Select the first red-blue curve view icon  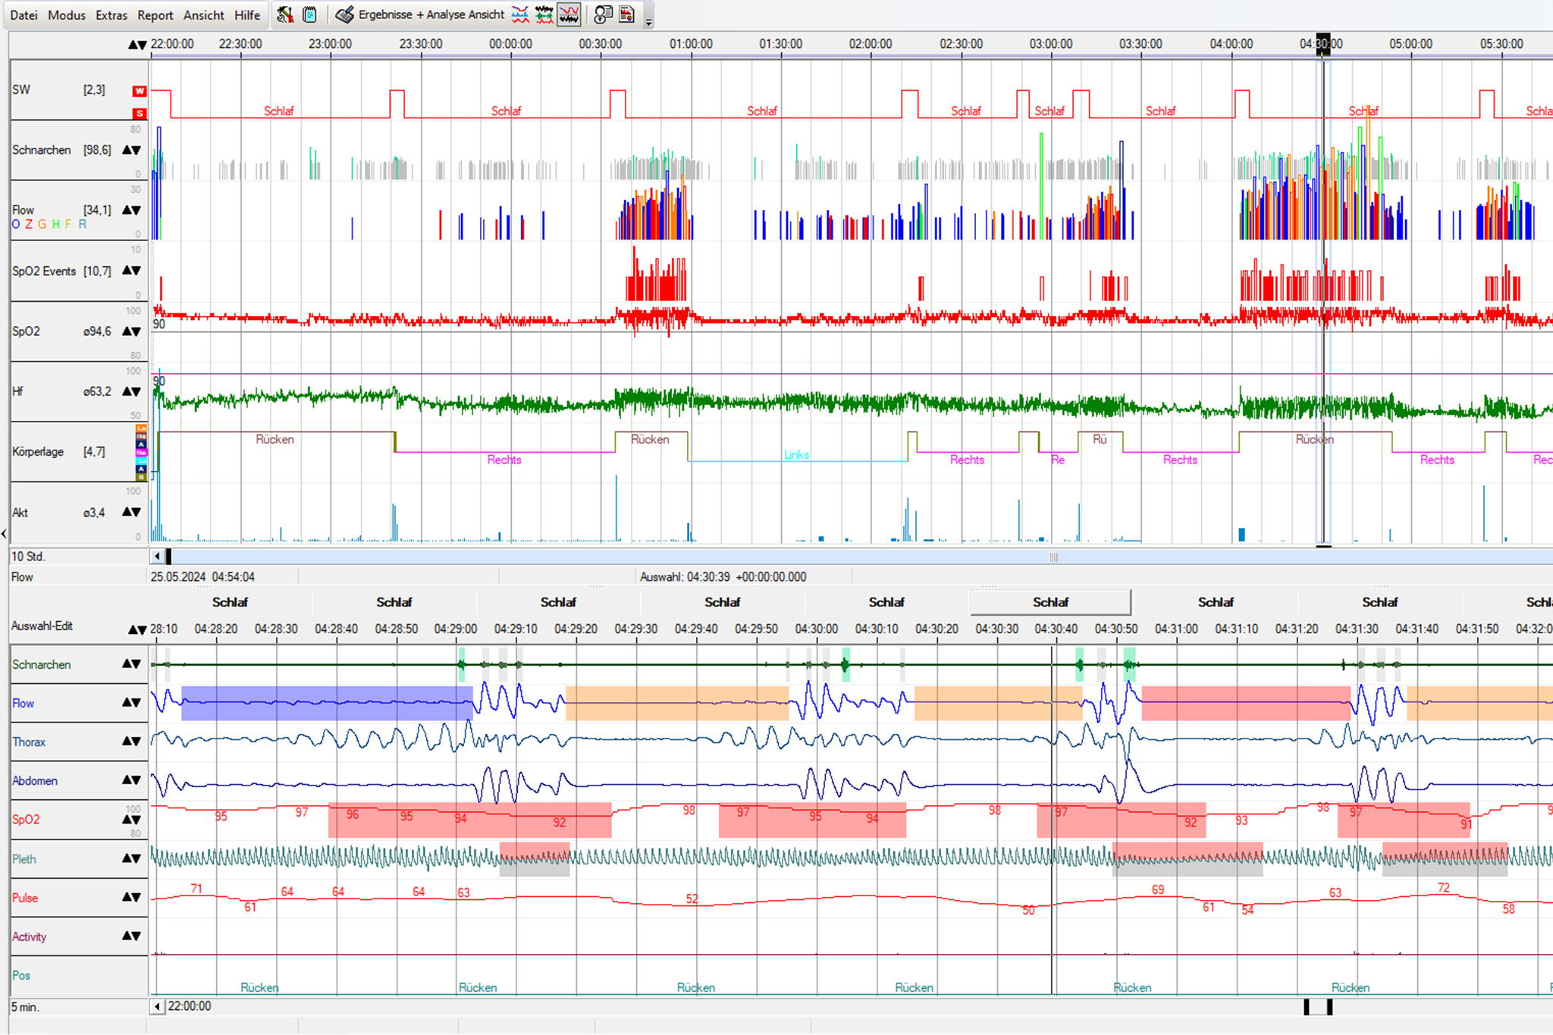pyautogui.click(x=520, y=14)
